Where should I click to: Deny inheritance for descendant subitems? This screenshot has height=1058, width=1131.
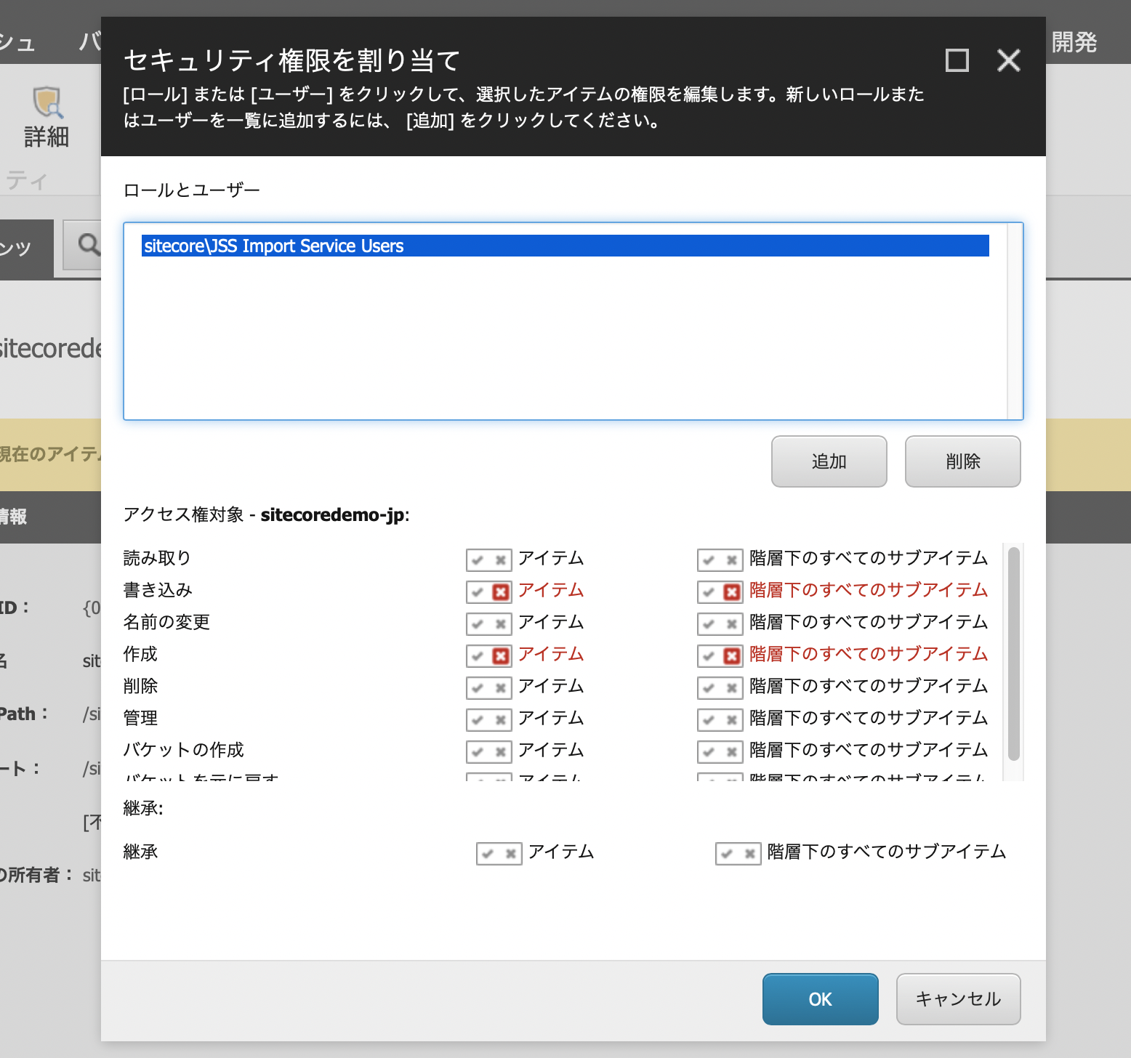(750, 854)
